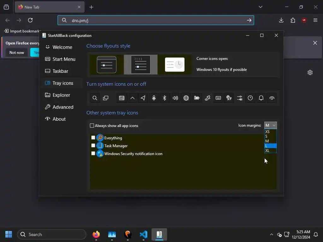Choose XL icon margin option
323x242 pixels.
click(270, 150)
